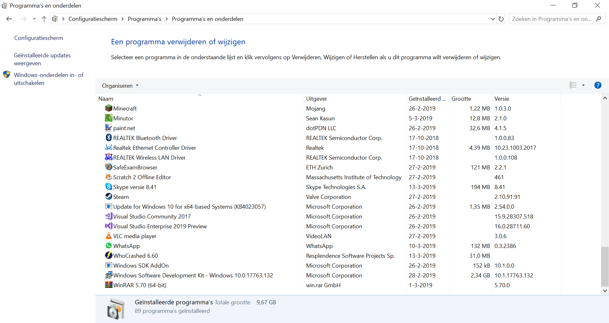
Task: Select the WinRAR 5.70 icon
Action: coord(109,285)
